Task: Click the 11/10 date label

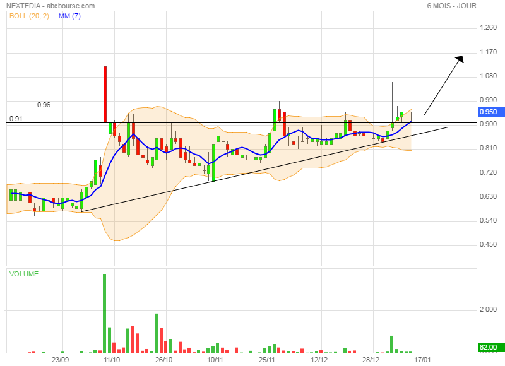Action: pyautogui.click(x=112, y=360)
